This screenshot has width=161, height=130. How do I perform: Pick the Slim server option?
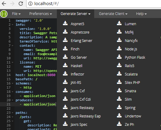(x=128, y=99)
